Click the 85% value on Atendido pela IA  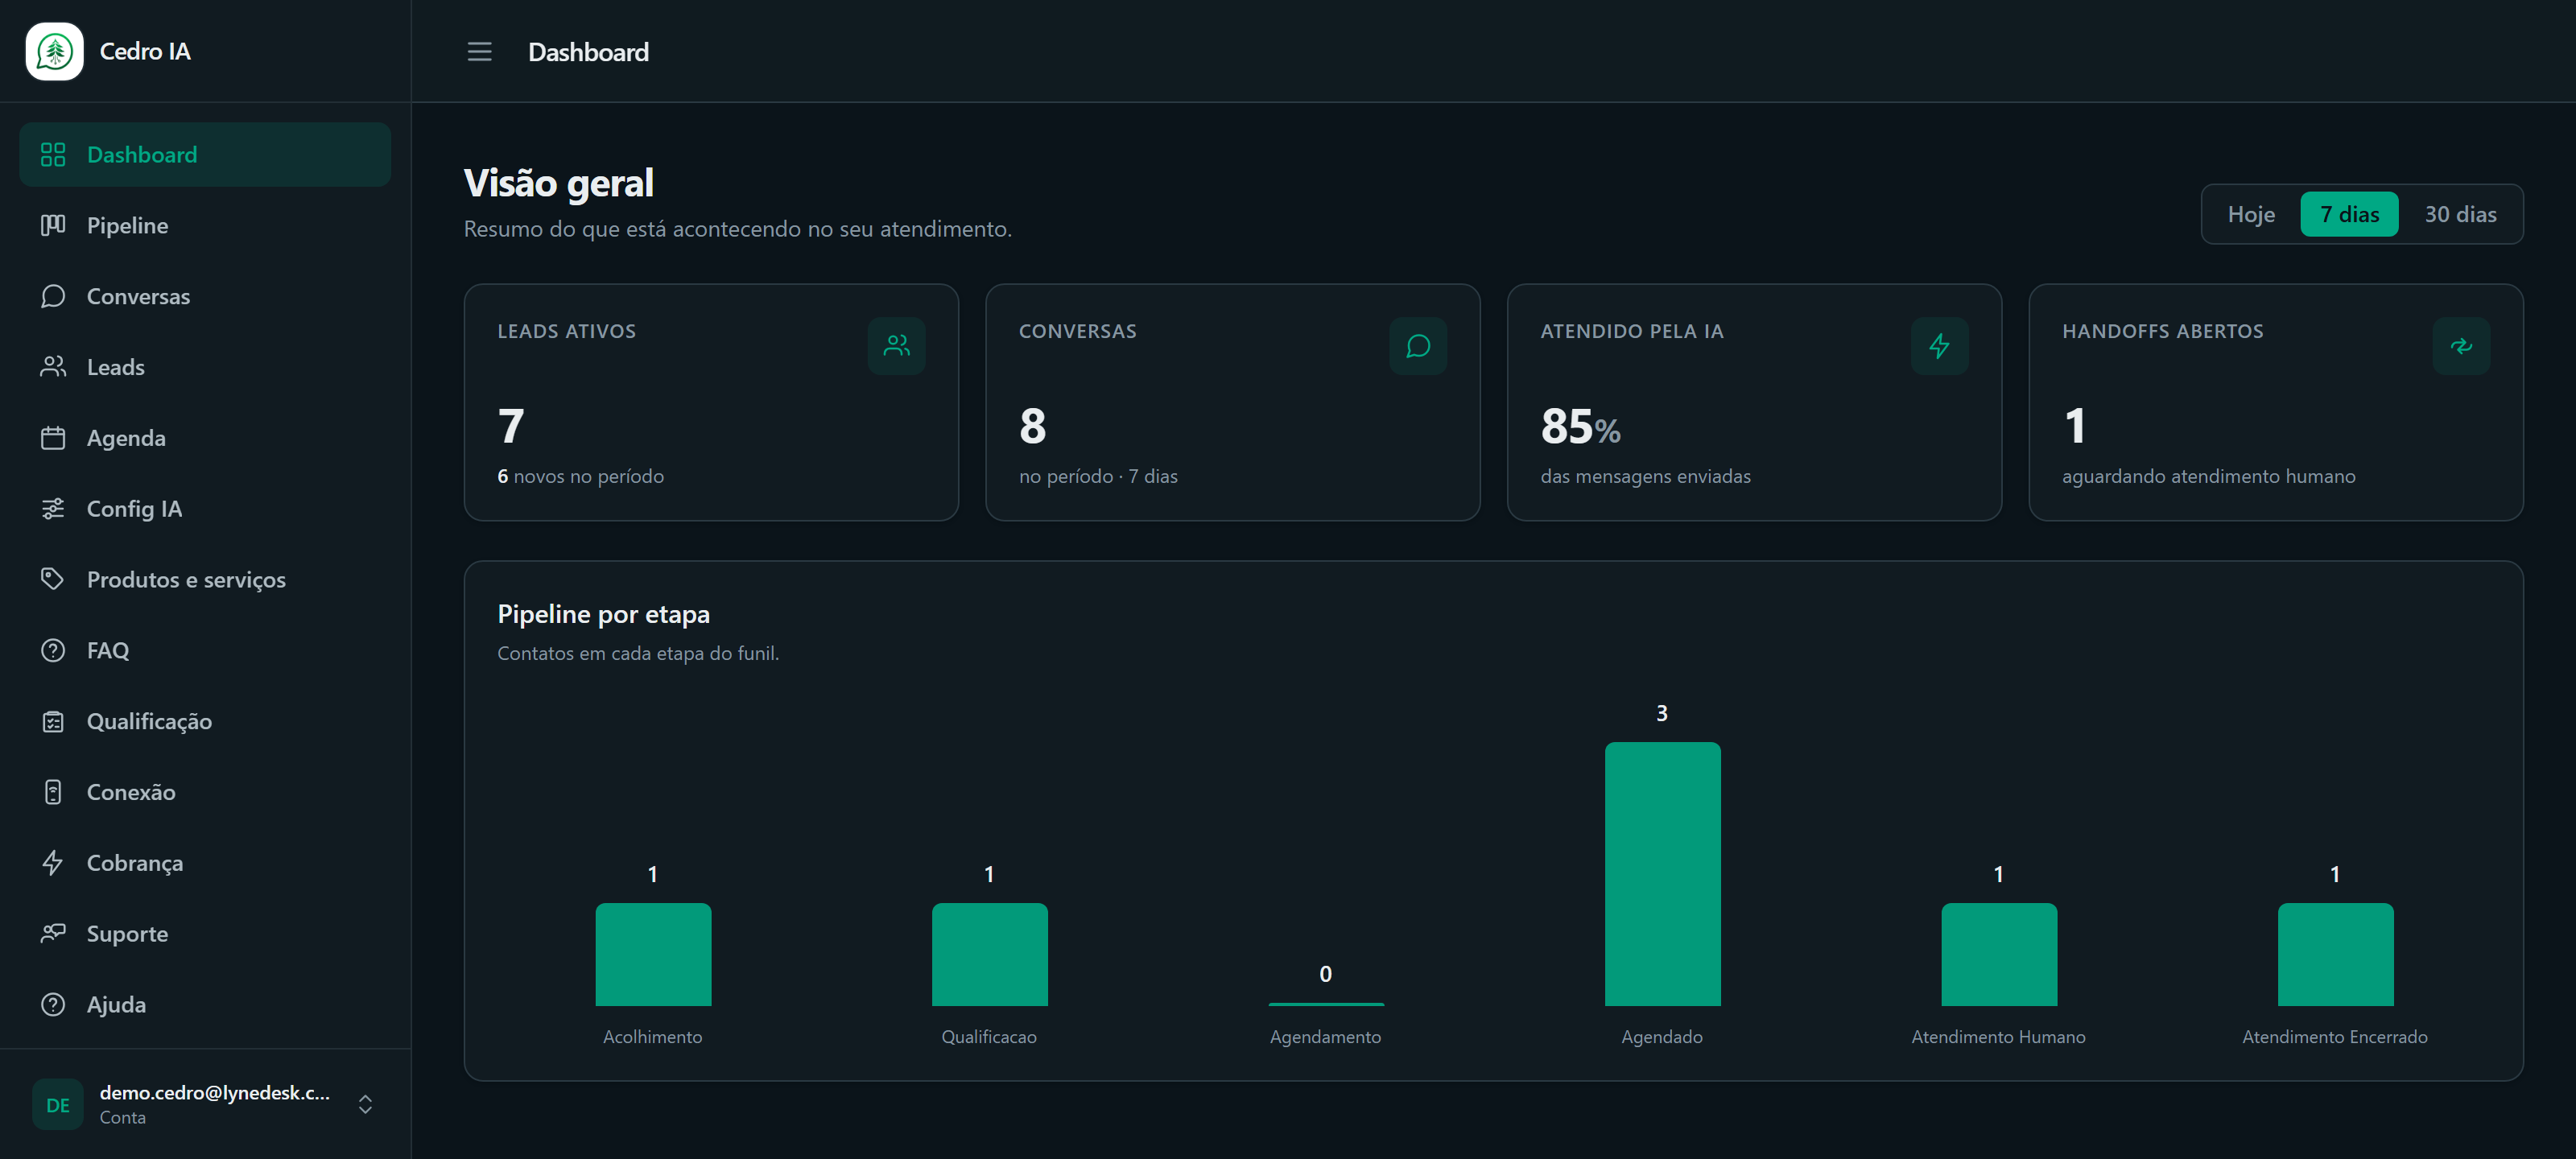pyautogui.click(x=1580, y=426)
